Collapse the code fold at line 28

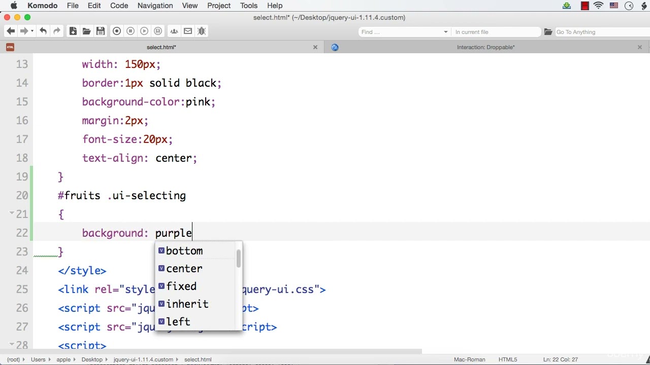pyautogui.click(x=12, y=344)
